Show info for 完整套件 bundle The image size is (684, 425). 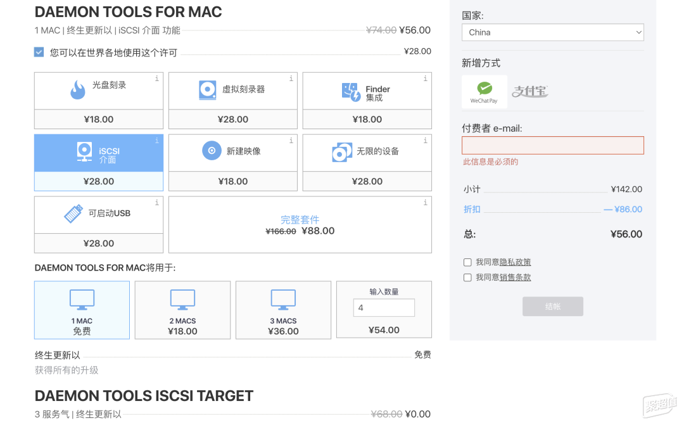(x=426, y=203)
